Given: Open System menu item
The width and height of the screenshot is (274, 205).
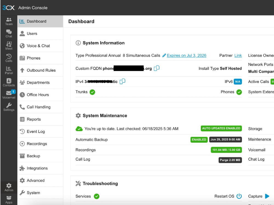Looking at the screenshot, I should tap(40, 193).
